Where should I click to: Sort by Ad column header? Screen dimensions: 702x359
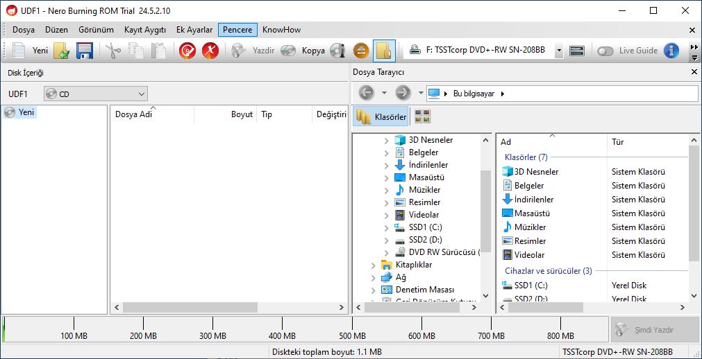coord(552,141)
